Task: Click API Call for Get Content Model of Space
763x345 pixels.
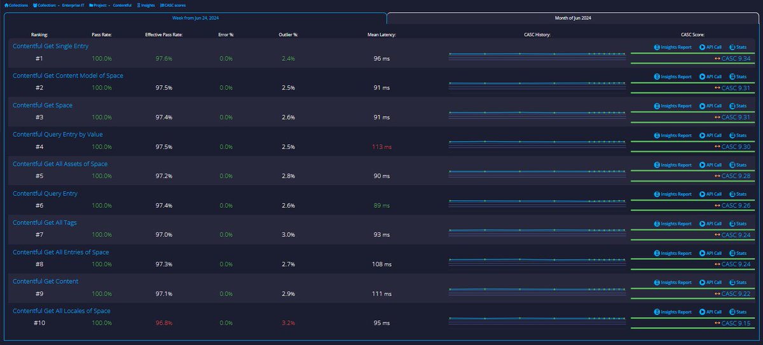Action: click(x=710, y=76)
